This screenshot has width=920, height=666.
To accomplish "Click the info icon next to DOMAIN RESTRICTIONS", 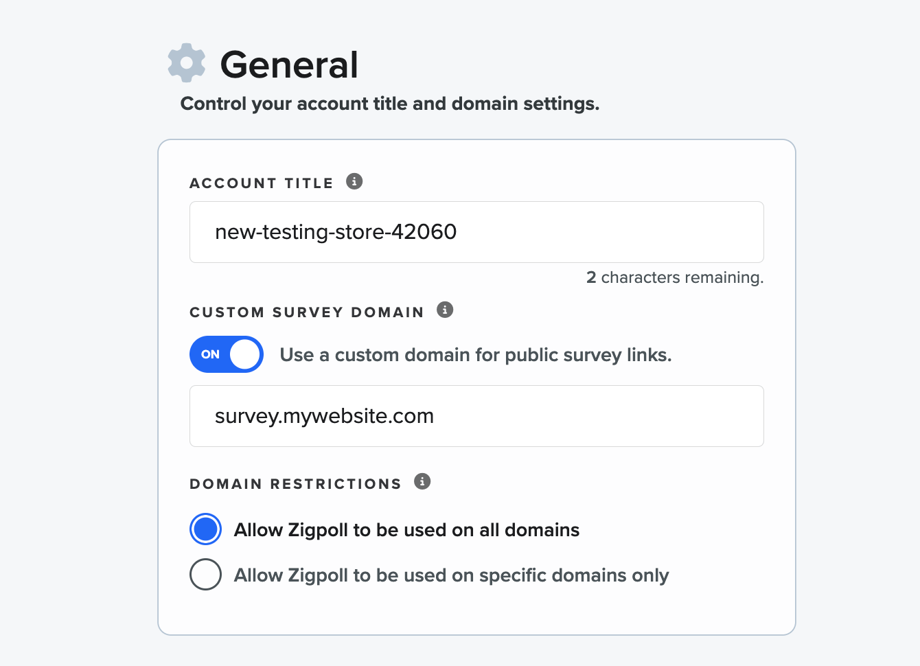I will point(423,481).
